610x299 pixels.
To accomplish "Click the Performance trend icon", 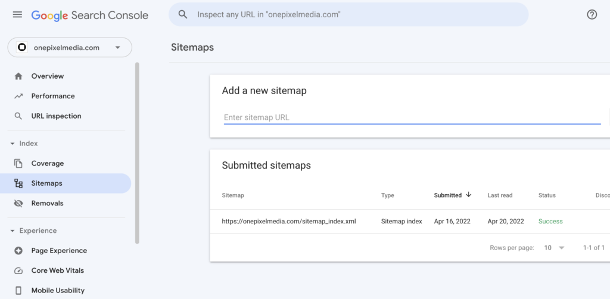I will (18, 96).
